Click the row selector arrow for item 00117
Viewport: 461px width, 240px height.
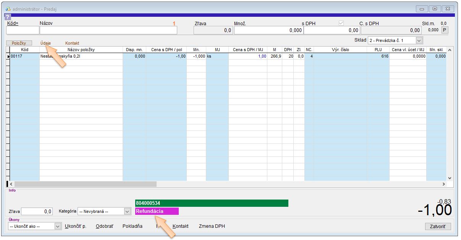tap(8, 56)
